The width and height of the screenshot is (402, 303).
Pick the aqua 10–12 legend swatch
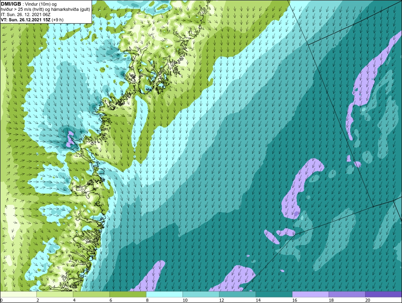point(201,294)
